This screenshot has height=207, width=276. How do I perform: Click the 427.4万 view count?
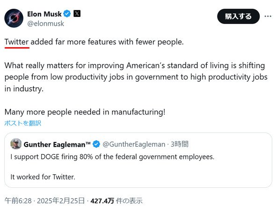pos(102,200)
